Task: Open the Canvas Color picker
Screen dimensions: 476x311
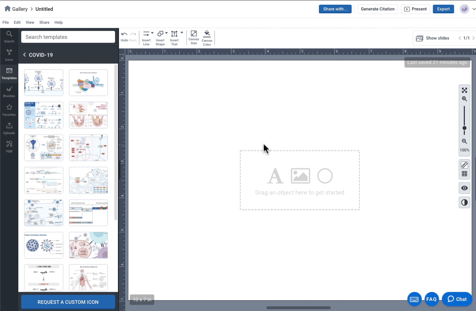Action: (x=207, y=37)
